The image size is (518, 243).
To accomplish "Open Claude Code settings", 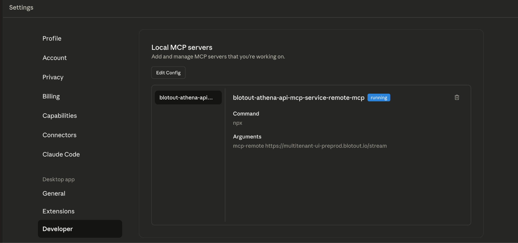I will tap(61, 154).
